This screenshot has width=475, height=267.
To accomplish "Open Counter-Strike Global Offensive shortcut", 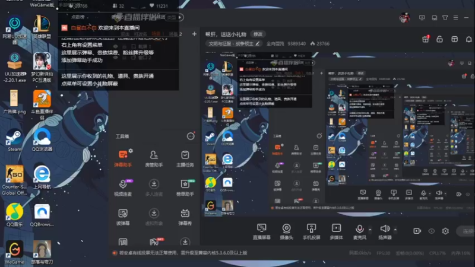I will [x=14, y=180].
